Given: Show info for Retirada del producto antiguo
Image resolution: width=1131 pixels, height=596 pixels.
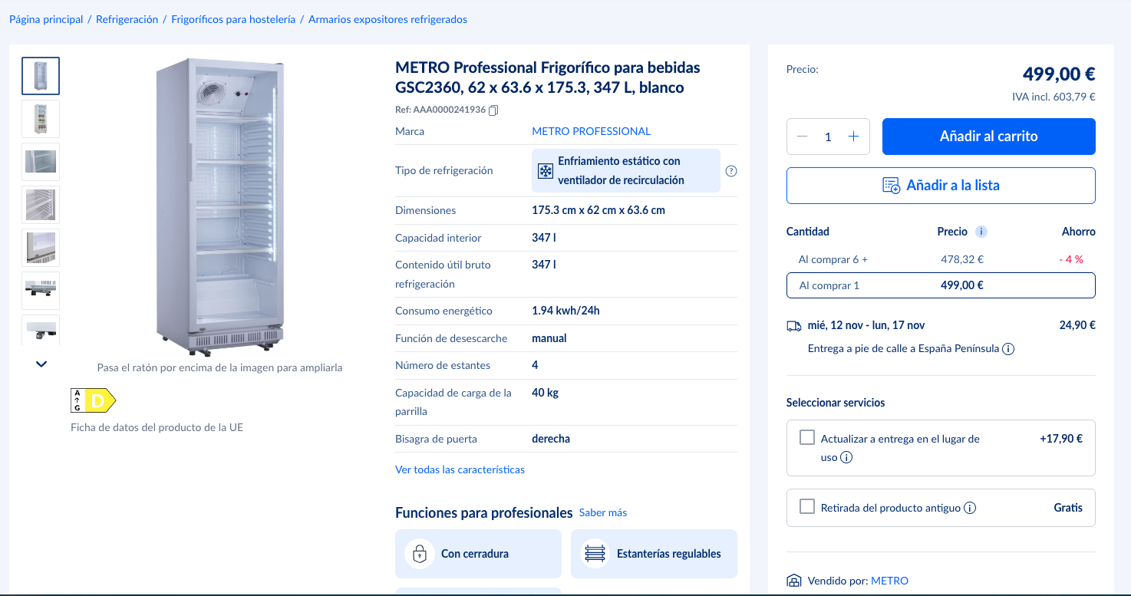Looking at the screenshot, I should [970, 508].
